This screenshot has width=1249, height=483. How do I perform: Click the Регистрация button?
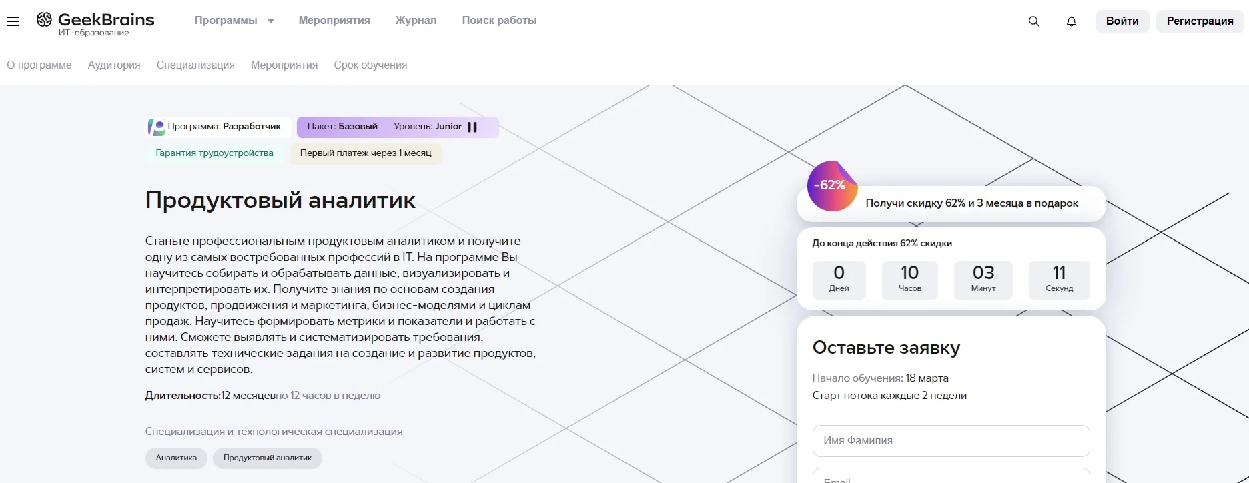coord(1200,21)
